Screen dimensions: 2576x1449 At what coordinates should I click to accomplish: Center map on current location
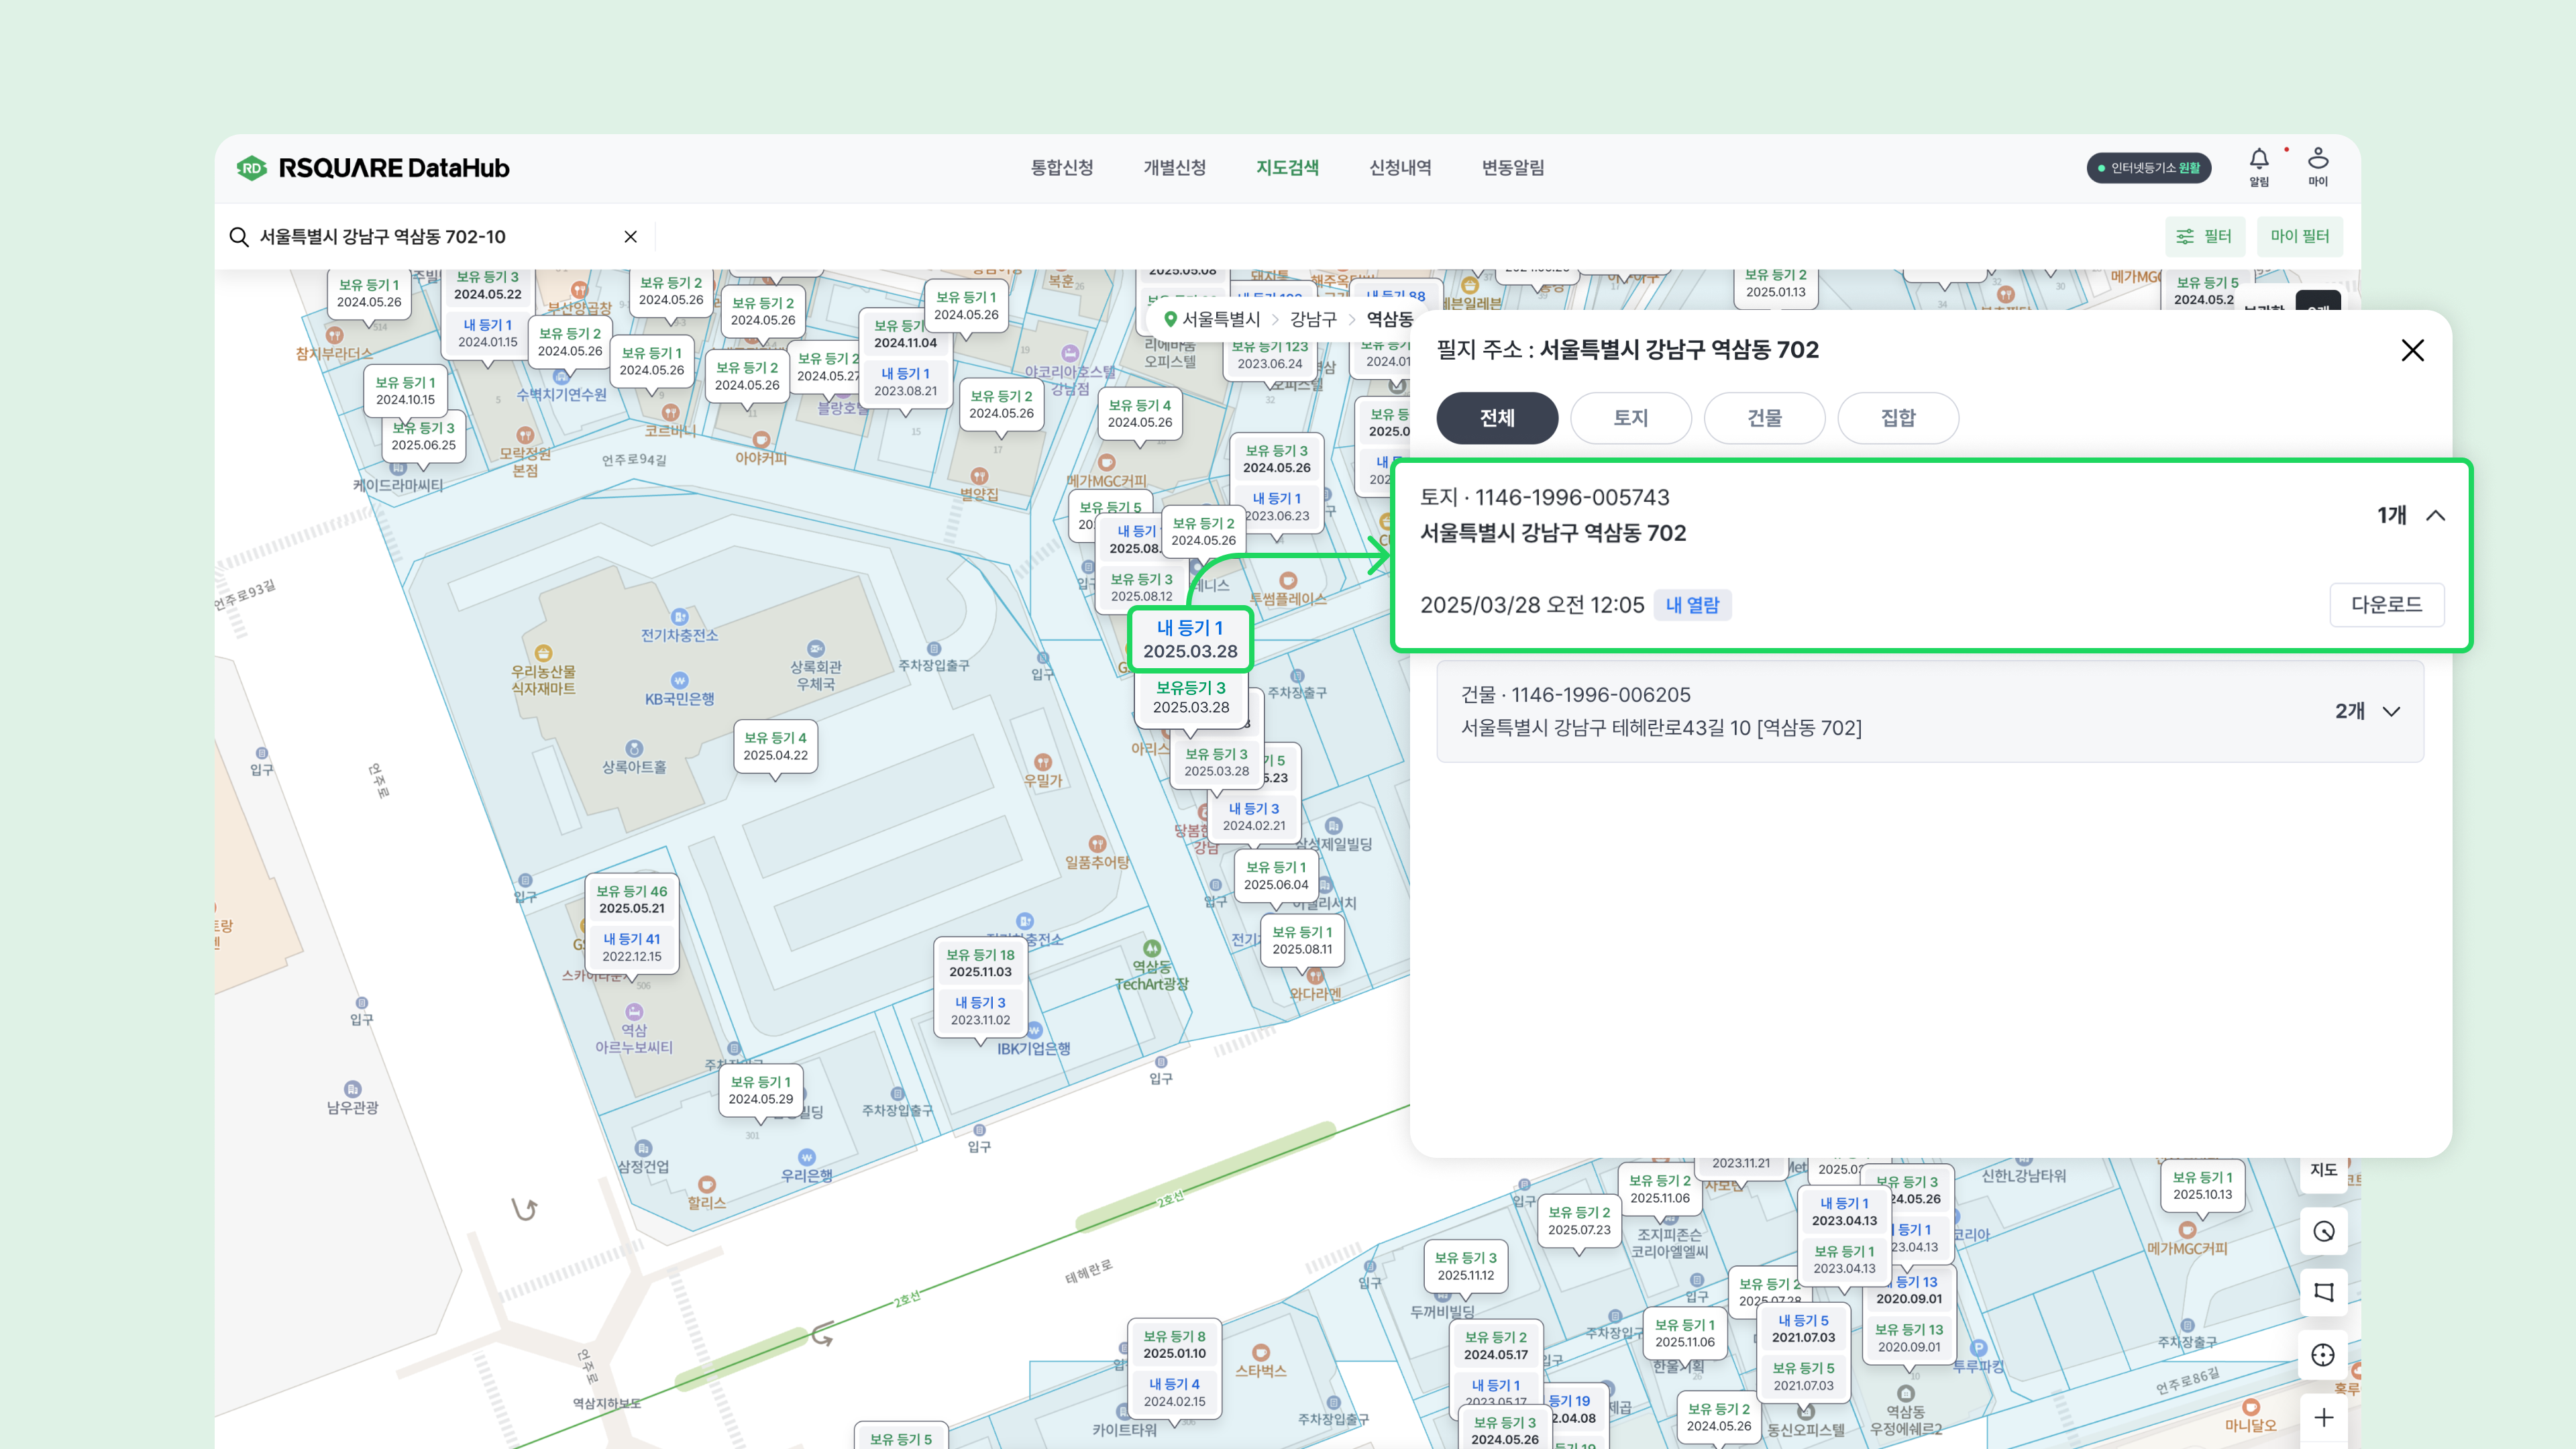pyautogui.click(x=2323, y=1355)
